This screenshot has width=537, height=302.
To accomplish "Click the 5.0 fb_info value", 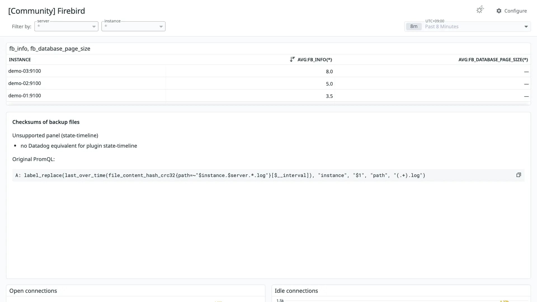I will [329, 84].
